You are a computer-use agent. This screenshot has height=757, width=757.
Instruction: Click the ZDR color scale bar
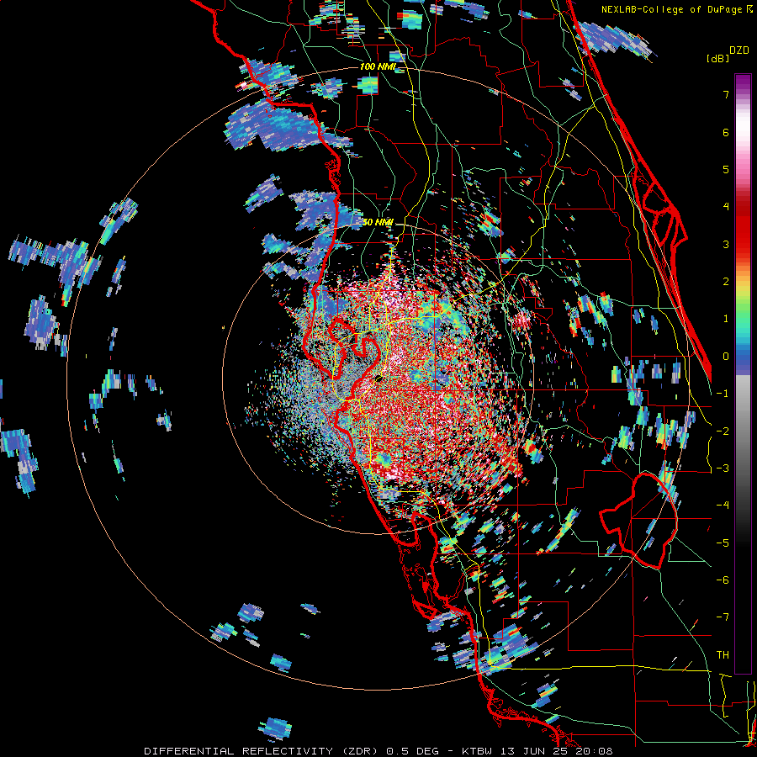pos(743,373)
